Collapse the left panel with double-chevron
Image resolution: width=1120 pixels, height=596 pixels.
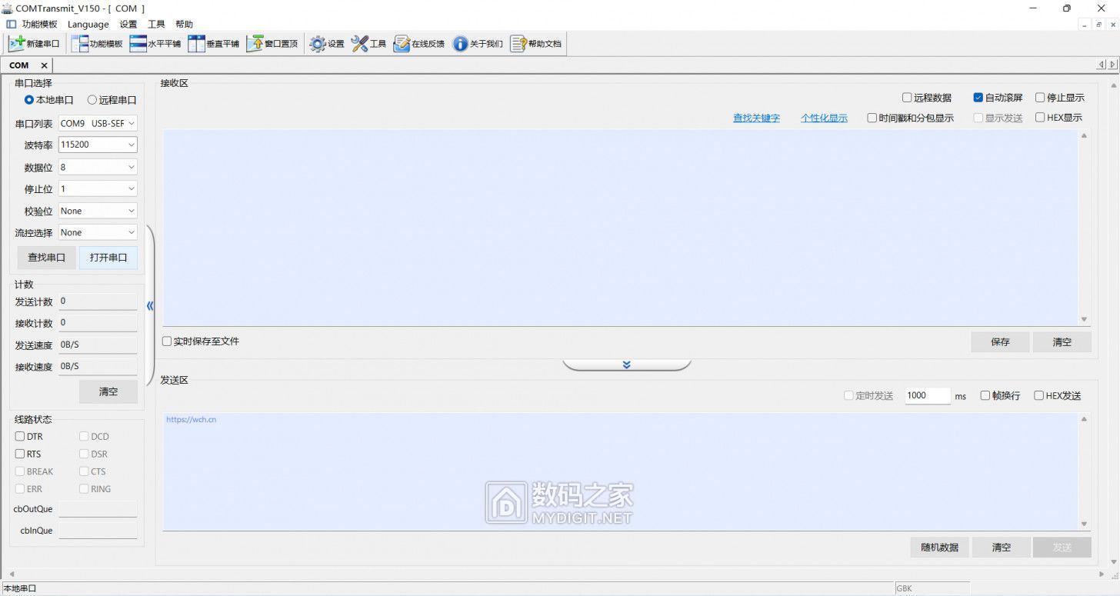point(150,305)
